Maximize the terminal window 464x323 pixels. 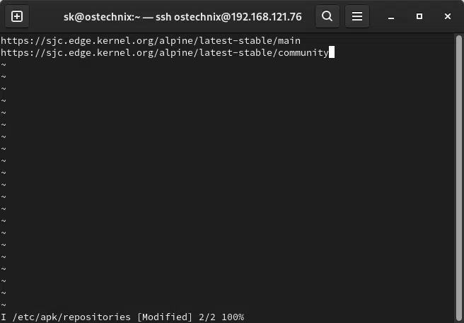(x=419, y=16)
